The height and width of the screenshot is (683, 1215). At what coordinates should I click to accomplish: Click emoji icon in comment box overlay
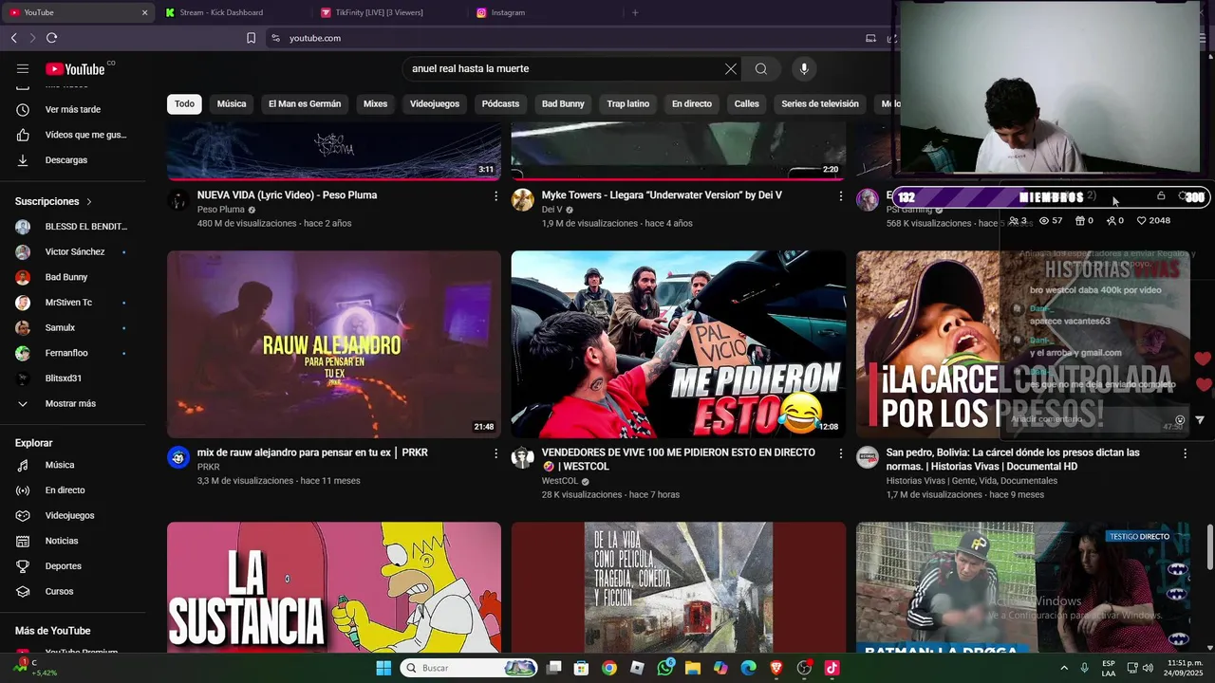point(1180,419)
